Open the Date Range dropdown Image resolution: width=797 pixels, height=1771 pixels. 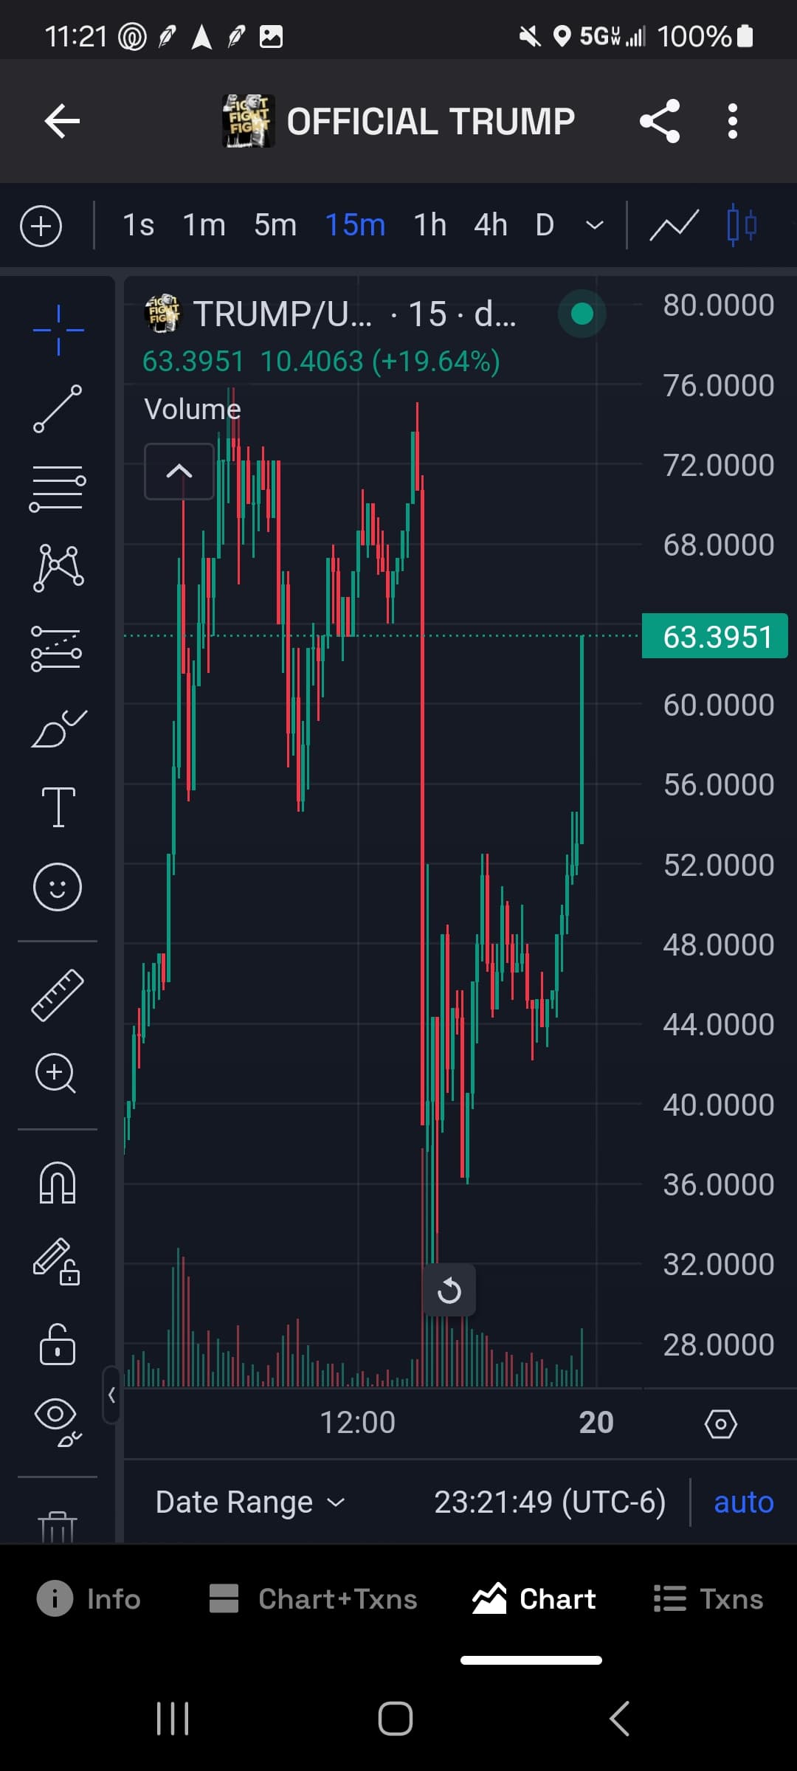click(x=250, y=1502)
